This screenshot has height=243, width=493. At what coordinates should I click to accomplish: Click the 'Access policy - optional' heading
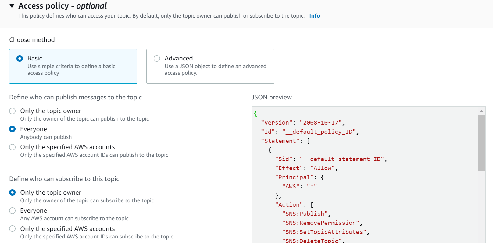tap(63, 6)
